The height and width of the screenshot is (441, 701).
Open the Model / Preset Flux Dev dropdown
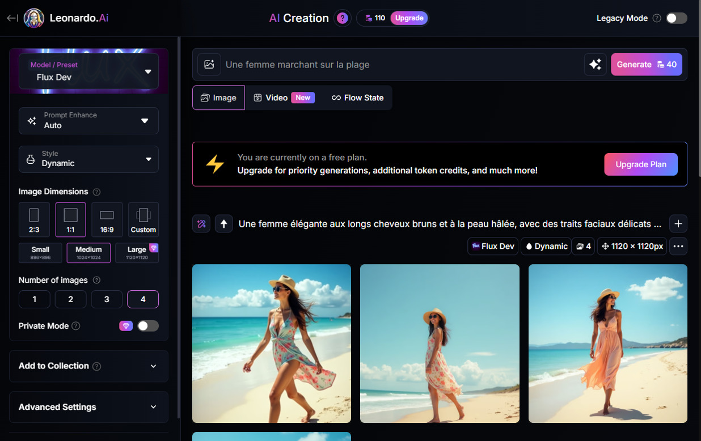(88, 71)
